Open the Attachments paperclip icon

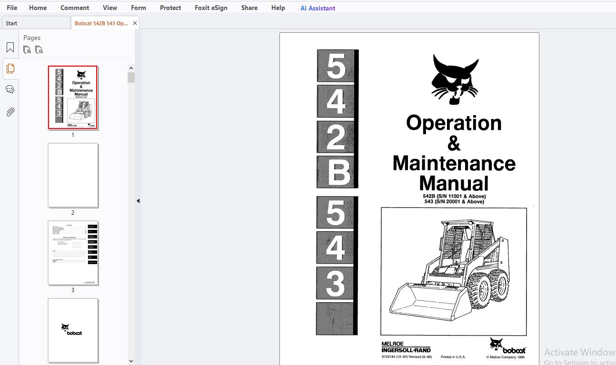[x=10, y=112]
